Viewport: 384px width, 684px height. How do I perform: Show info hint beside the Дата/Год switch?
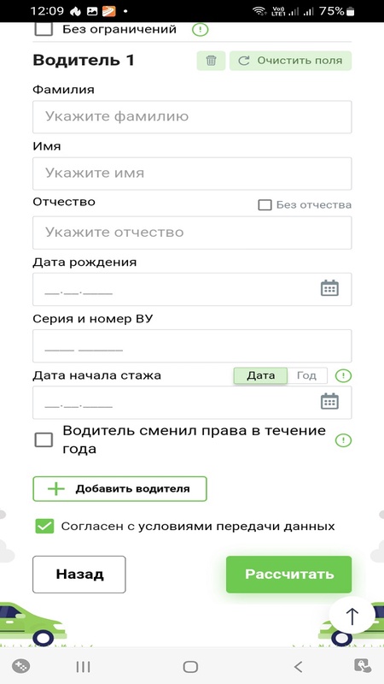[344, 375]
